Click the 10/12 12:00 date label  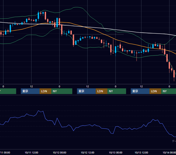coord(87,152)
